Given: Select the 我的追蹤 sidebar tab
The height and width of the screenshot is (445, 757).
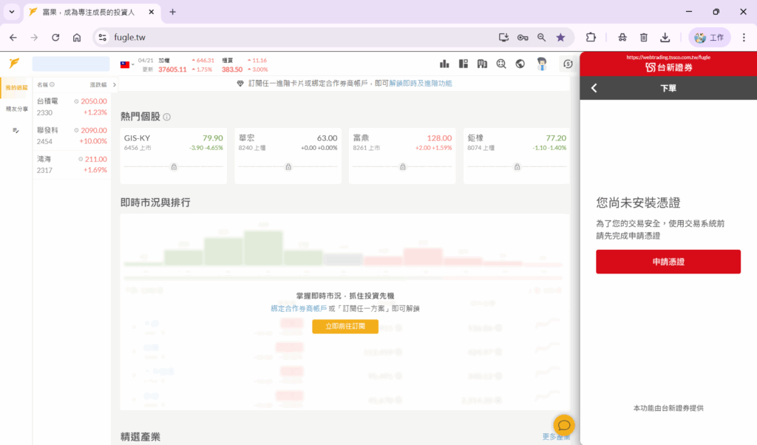Looking at the screenshot, I should [16, 88].
